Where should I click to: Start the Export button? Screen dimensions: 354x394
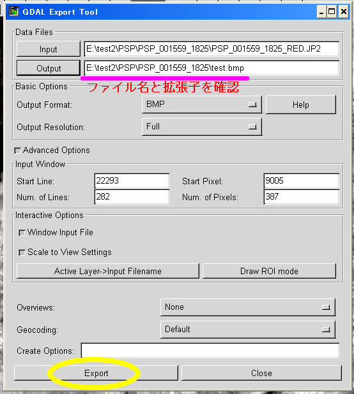(x=96, y=373)
